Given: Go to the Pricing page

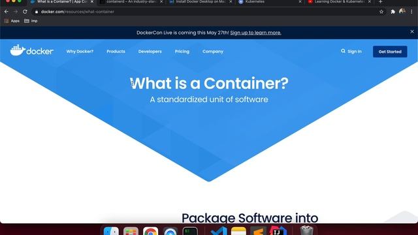Looking at the screenshot, I should click(x=182, y=52).
